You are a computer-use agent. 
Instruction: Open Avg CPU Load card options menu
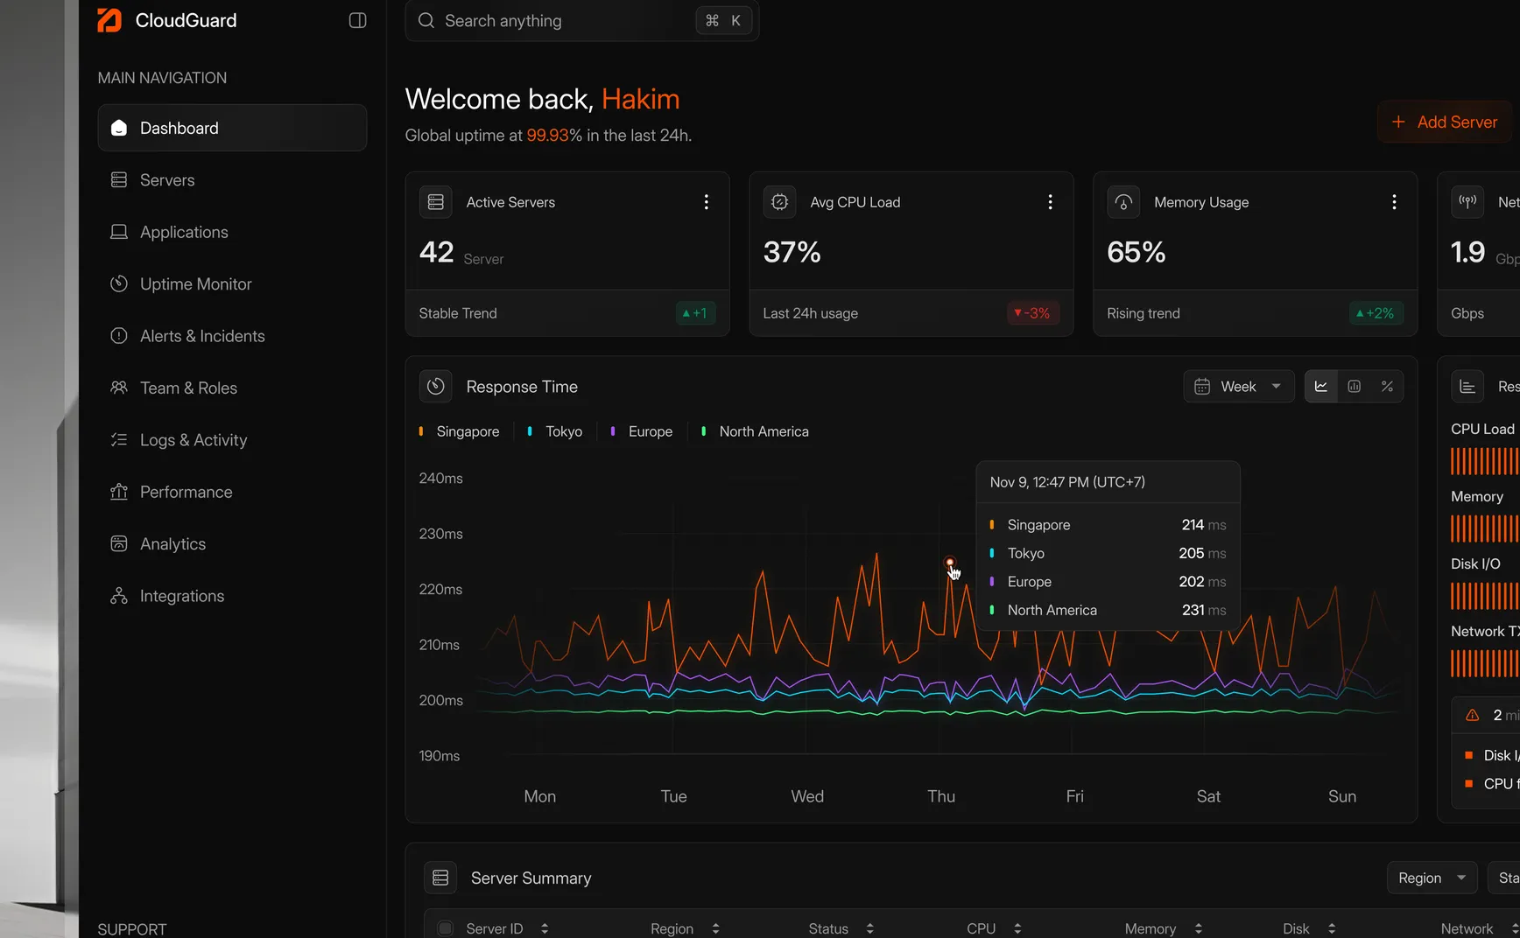(x=1050, y=202)
